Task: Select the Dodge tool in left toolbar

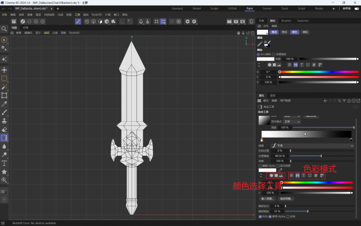Action: click(x=4, y=155)
